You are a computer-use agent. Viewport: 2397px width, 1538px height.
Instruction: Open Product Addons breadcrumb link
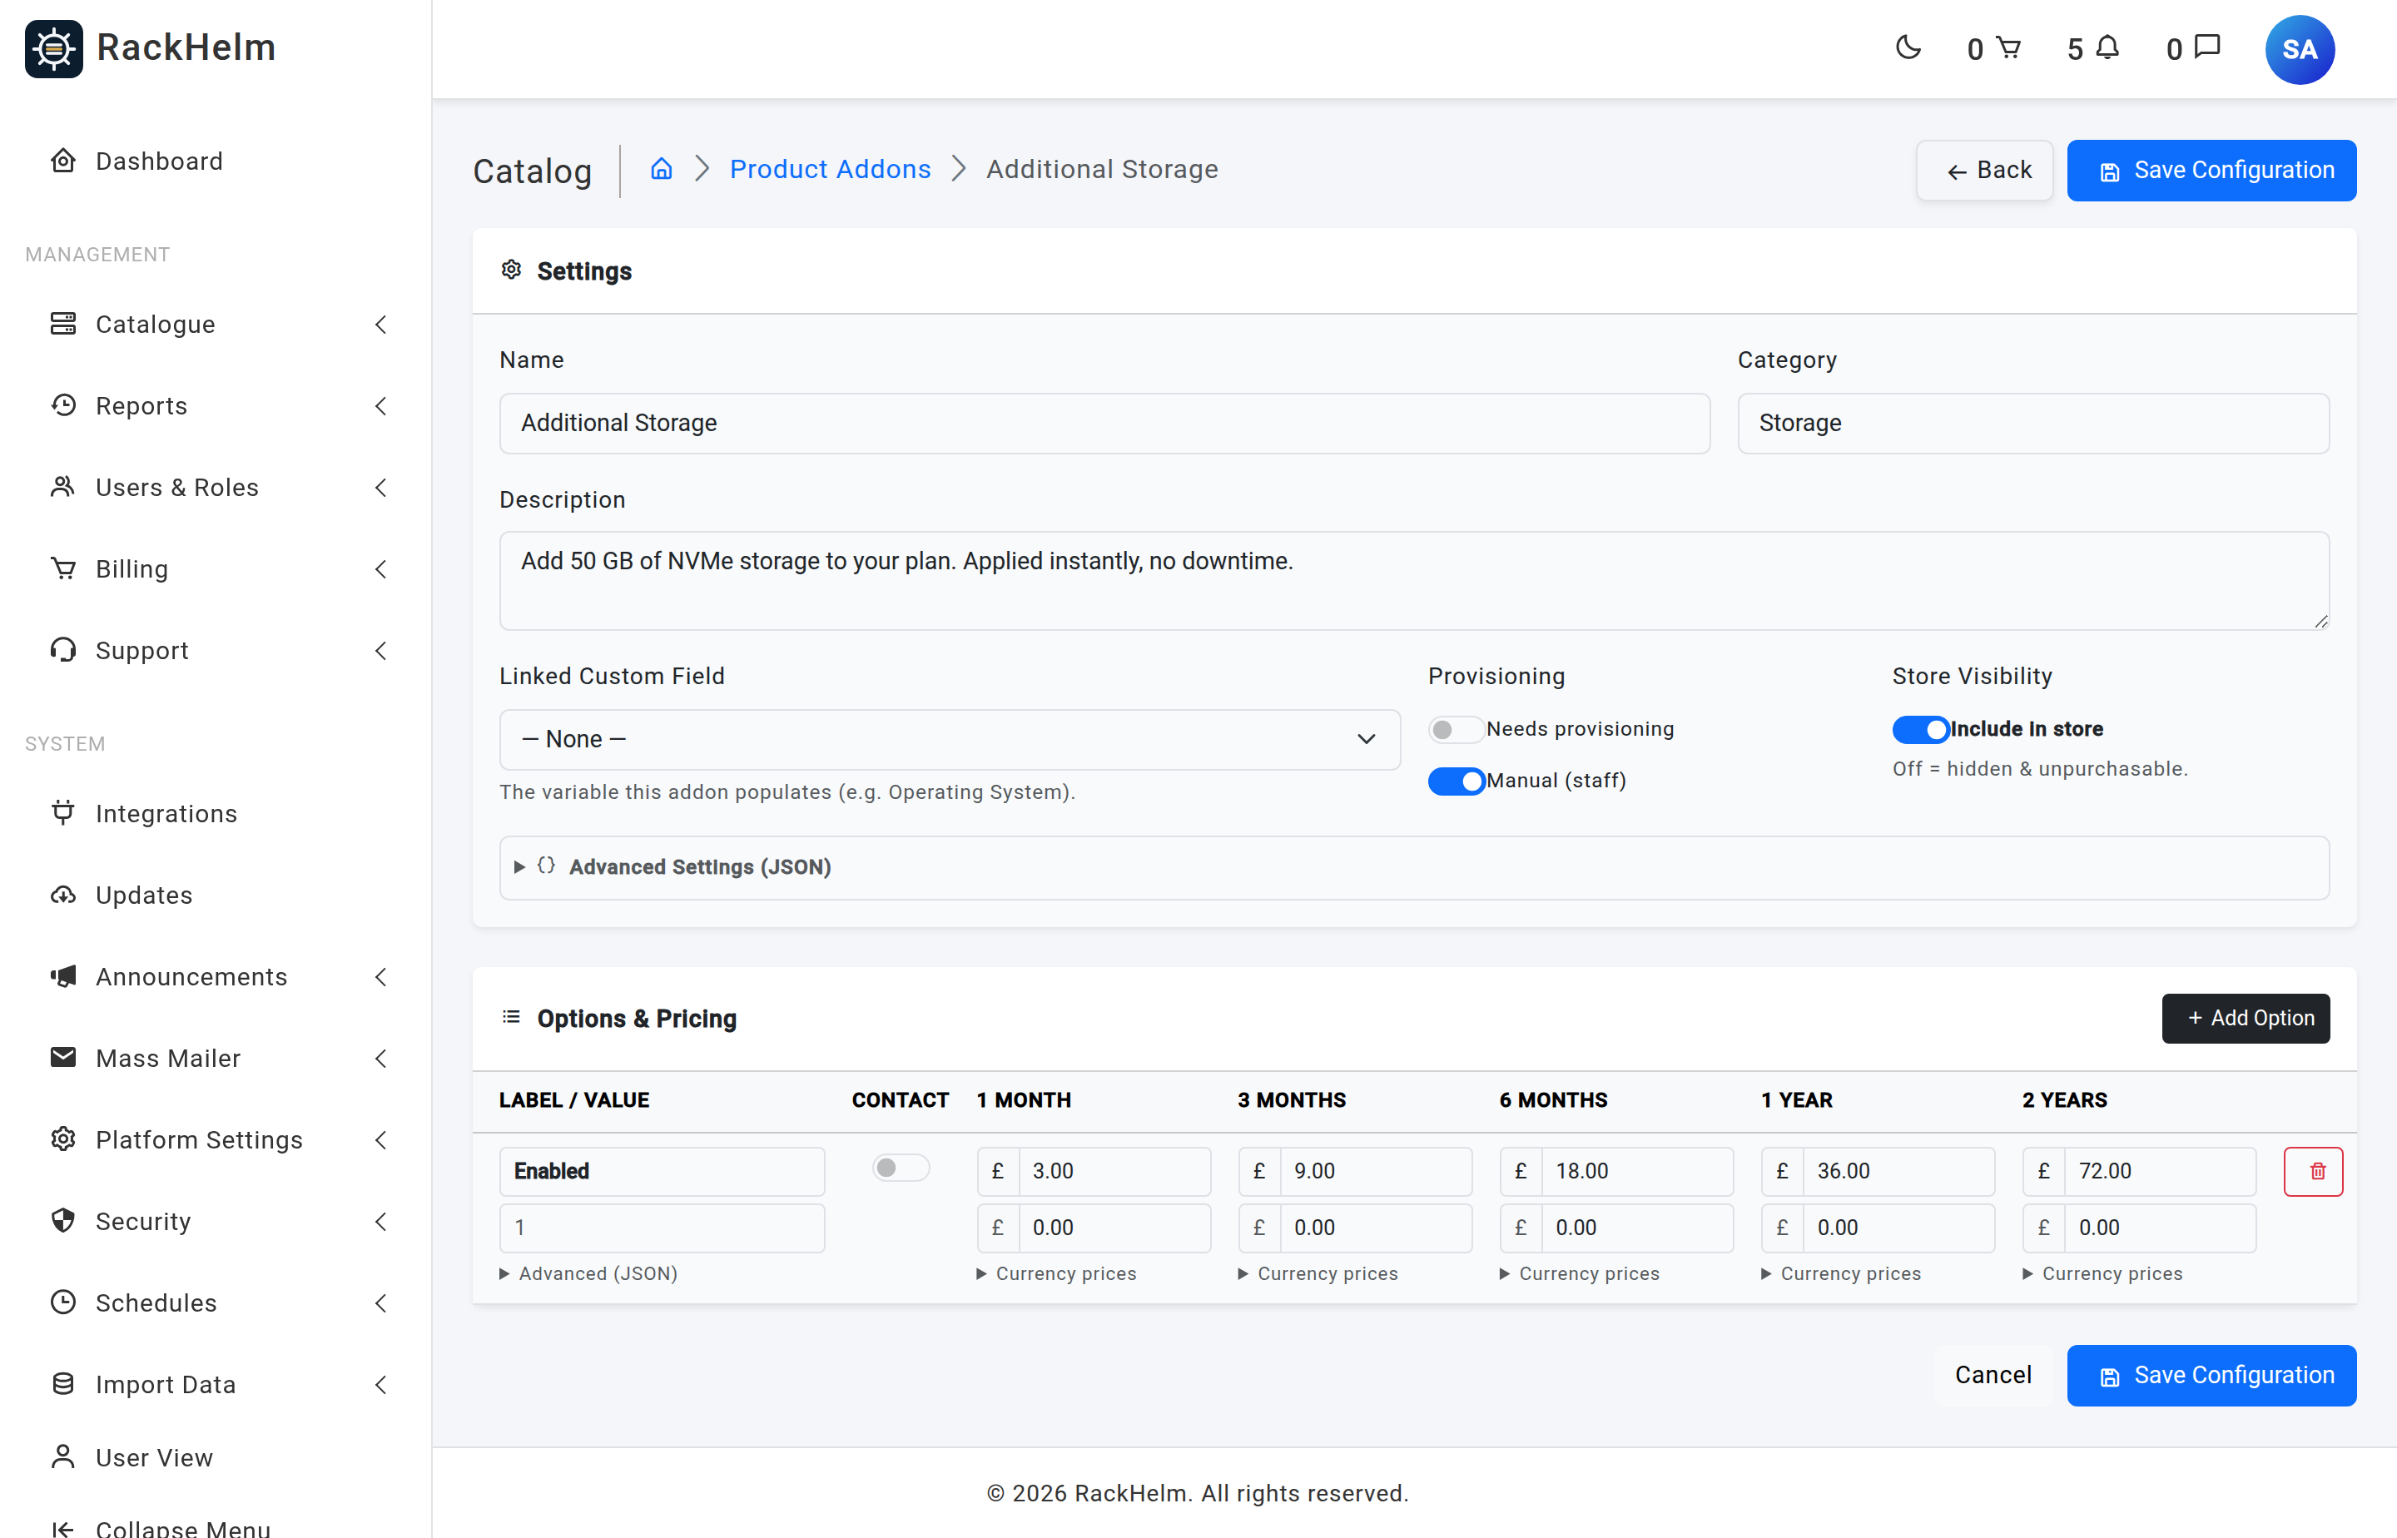click(830, 169)
